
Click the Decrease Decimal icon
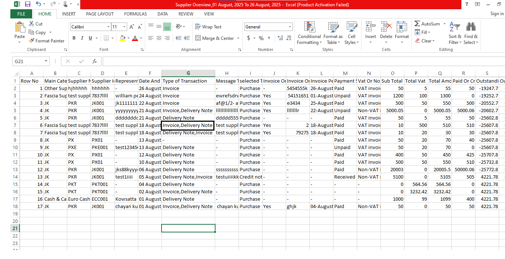pos(288,38)
